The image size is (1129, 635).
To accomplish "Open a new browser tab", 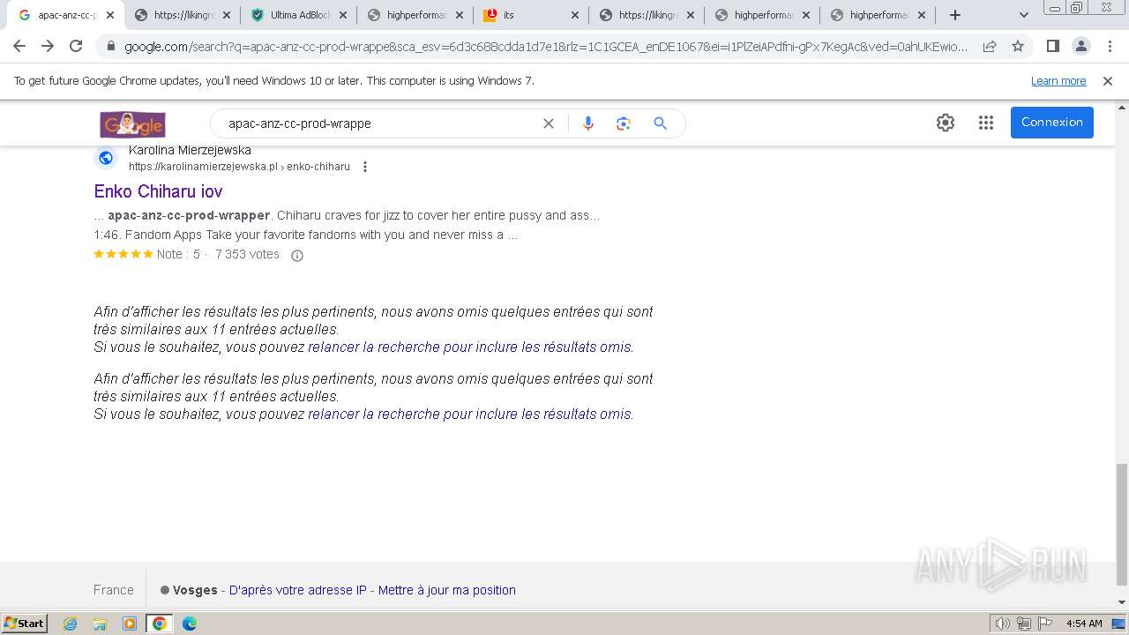I will tap(955, 15).
